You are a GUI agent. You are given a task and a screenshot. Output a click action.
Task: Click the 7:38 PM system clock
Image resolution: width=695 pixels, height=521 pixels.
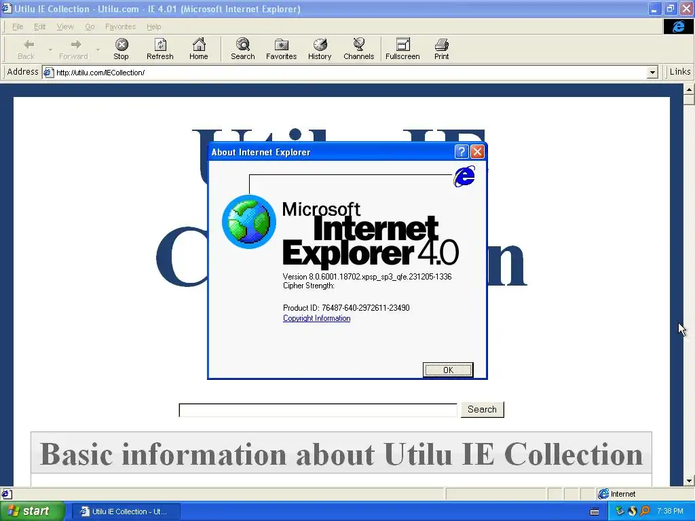coord(670,512)
